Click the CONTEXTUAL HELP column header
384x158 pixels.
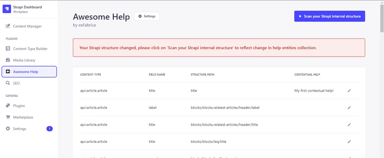coord(307,74)
